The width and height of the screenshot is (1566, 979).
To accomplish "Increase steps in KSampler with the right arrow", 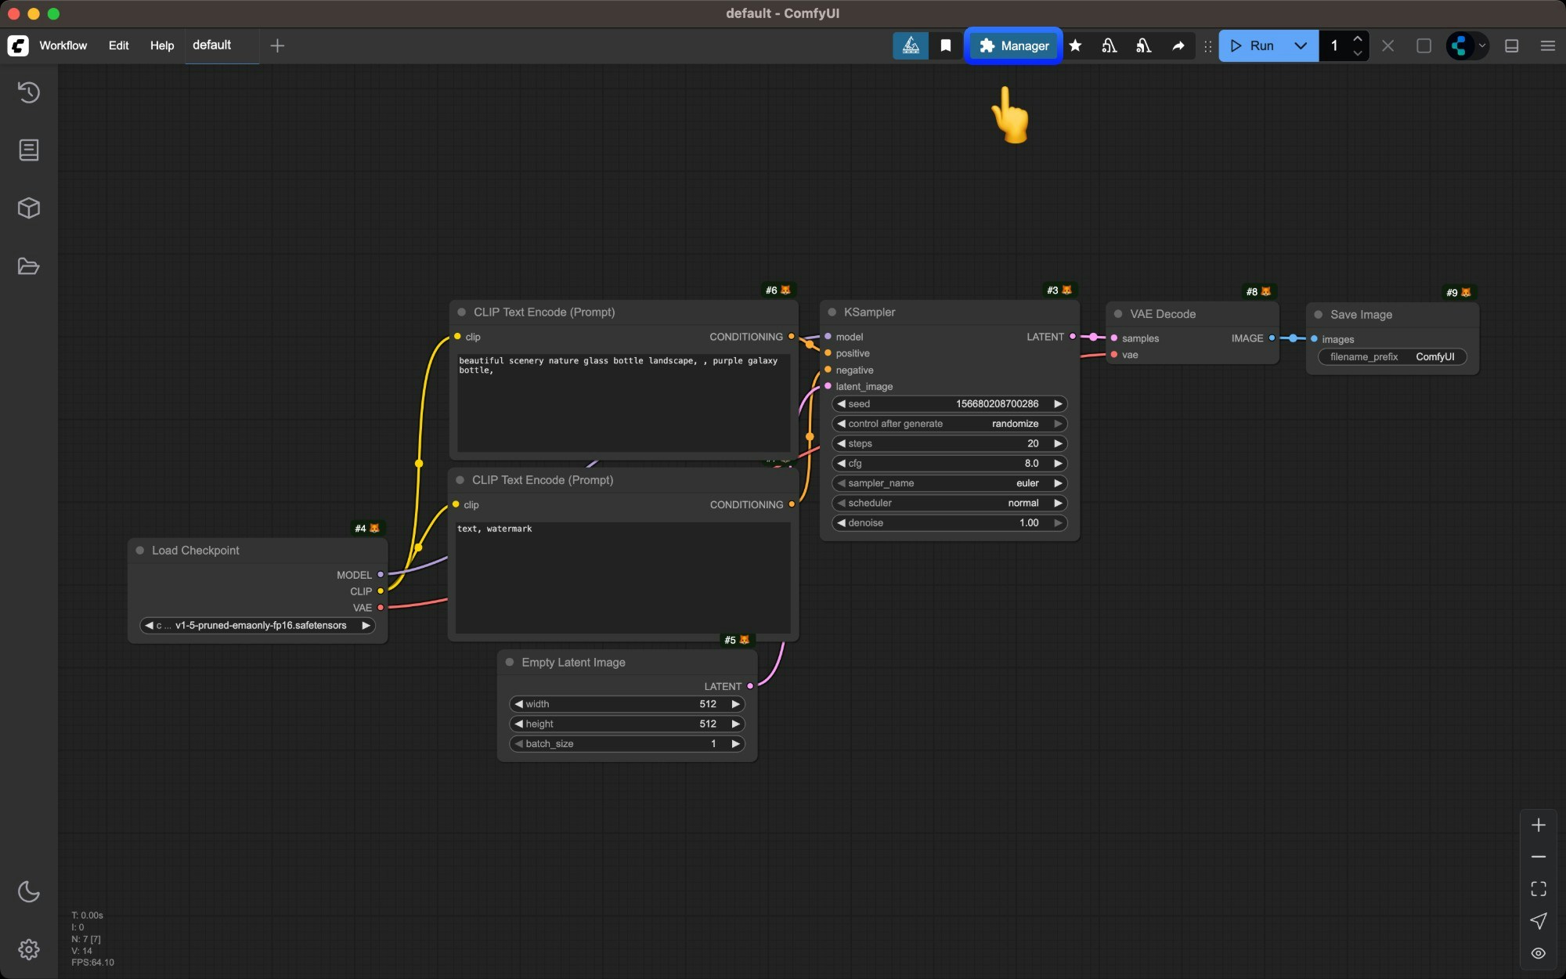I will tap(1058, 443).
